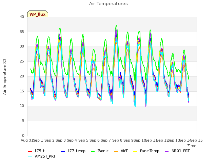Click the 'Air Temperatures' chart title
Screen dimensions: 217x163
[108, 4]
